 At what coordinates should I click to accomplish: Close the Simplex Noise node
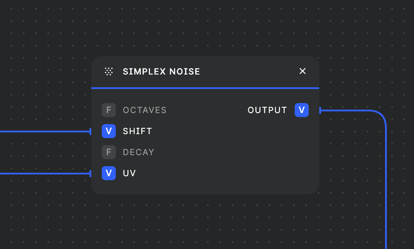303,71
